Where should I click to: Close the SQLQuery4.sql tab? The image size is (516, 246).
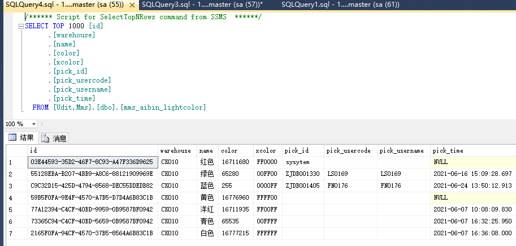coord(132,5)
